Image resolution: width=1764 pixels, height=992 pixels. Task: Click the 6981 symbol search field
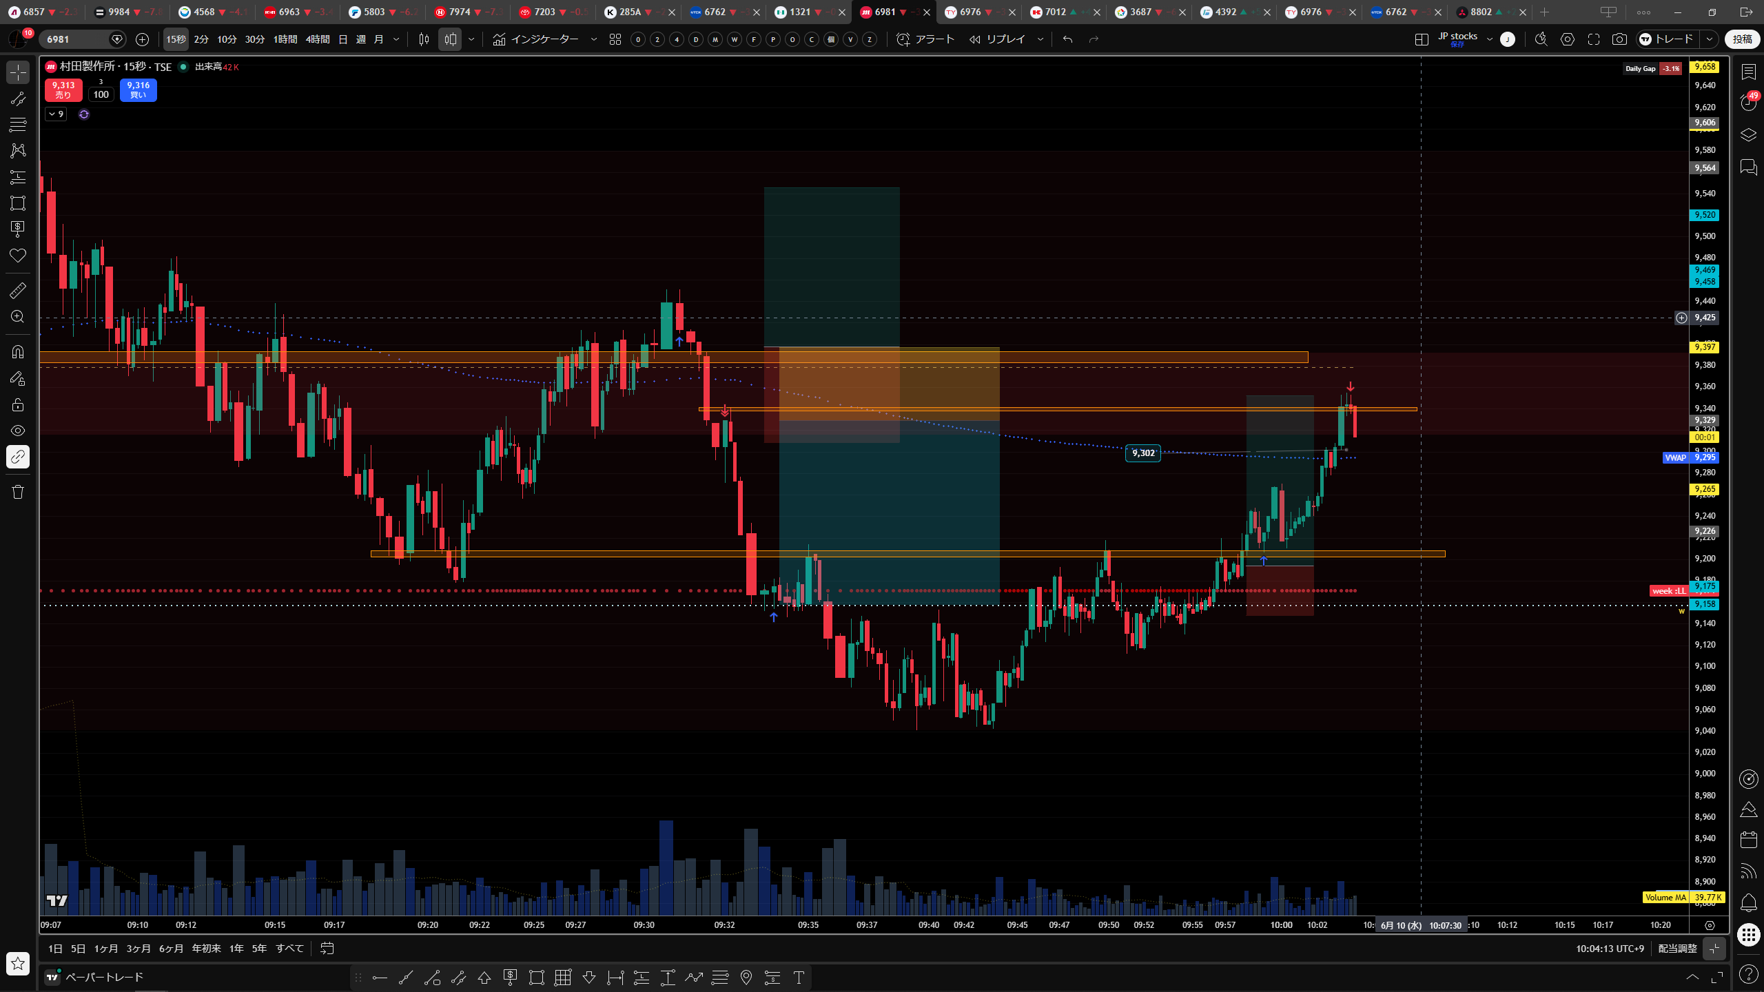coord(76,39)
